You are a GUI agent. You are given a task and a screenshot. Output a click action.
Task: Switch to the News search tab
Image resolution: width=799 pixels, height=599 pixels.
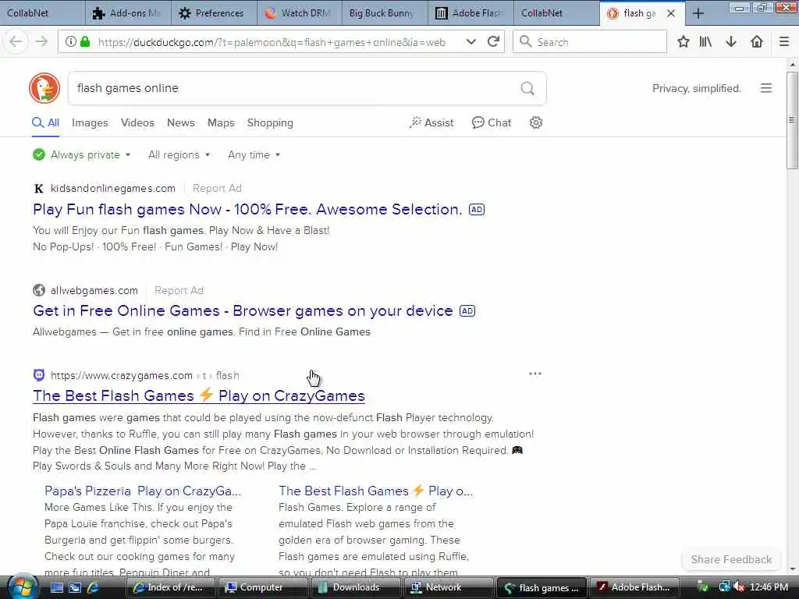click(x=181, y=122)
